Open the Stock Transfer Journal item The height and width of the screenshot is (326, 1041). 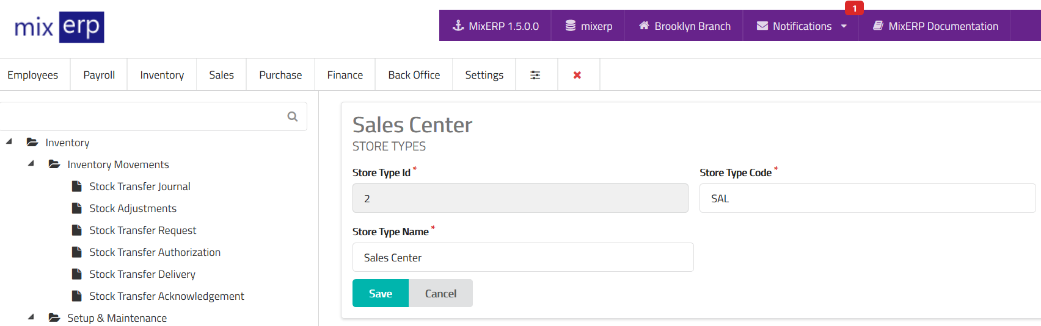(x=139, y=186)
